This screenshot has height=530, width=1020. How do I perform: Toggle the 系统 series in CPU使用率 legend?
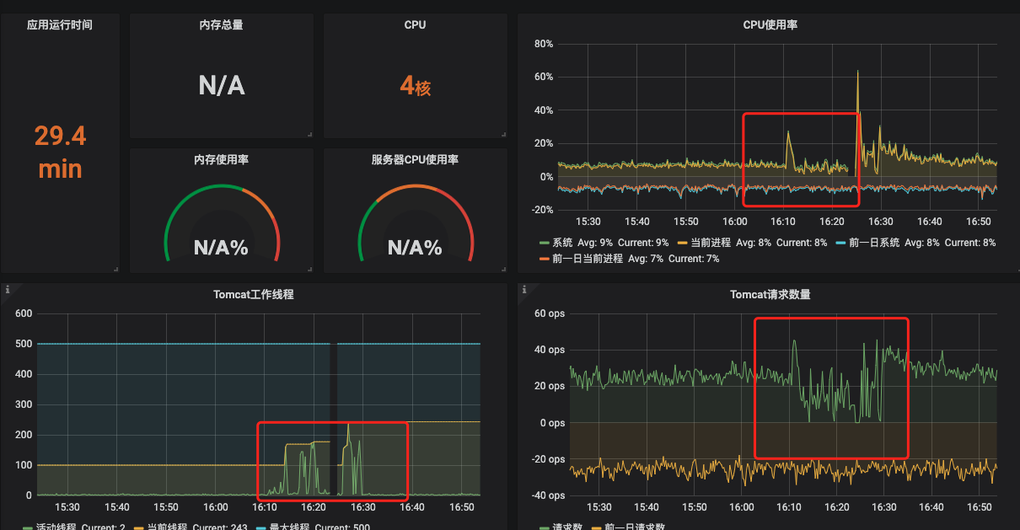(562, 243)
